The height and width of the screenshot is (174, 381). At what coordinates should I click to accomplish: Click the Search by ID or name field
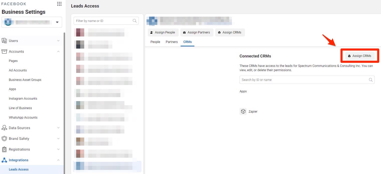[303, 80]
